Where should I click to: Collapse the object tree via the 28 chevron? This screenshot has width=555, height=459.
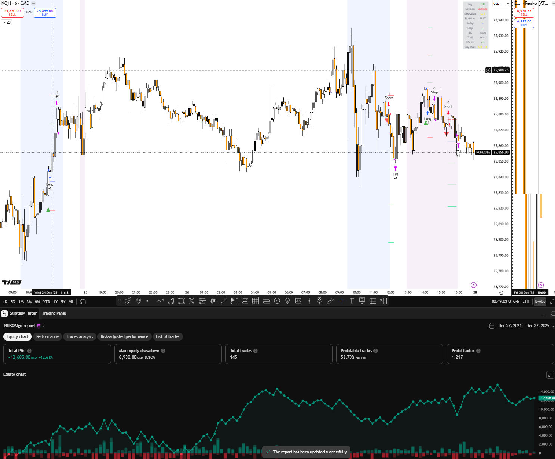[6, 22]
